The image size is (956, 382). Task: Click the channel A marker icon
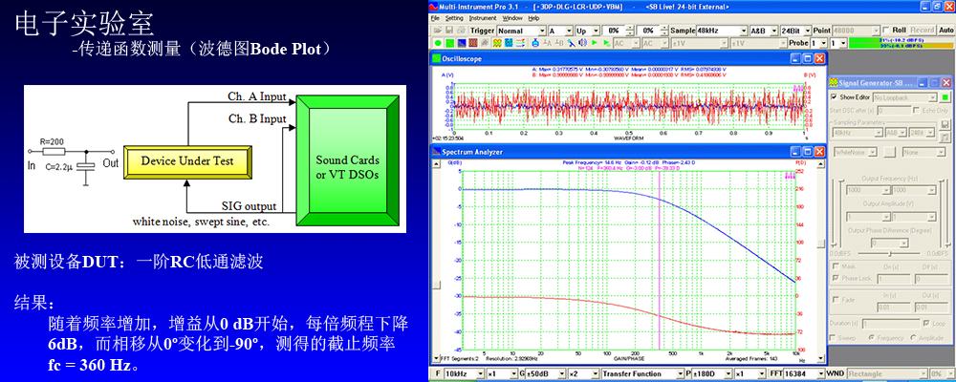point(547,43)
